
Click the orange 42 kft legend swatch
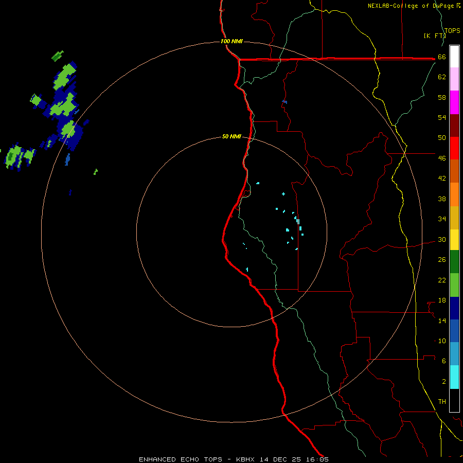click(454, 194)
